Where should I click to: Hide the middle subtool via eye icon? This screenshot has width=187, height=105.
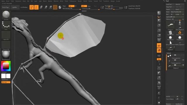pyautogui.click(x=183, y=60)
